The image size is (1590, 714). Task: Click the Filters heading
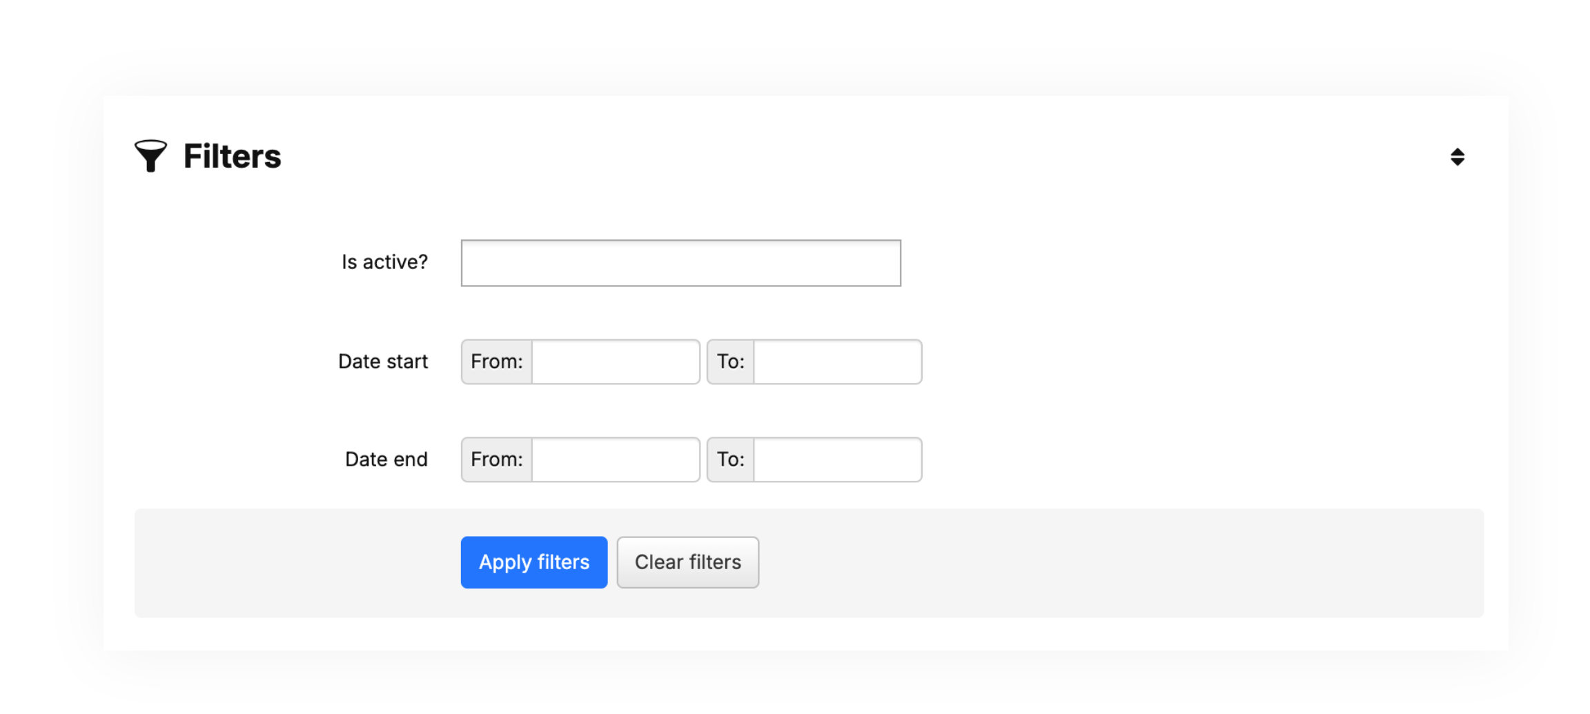click(x=231, y=156)
